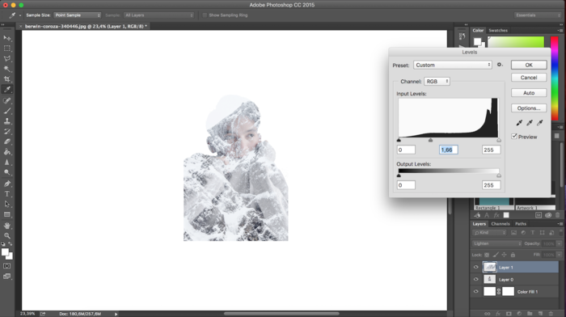
Task: Toggle lock transparent pixels
Action: [487, 255]
